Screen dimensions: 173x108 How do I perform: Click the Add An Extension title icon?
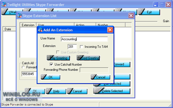pyautogui.click(x=40, y=30)
